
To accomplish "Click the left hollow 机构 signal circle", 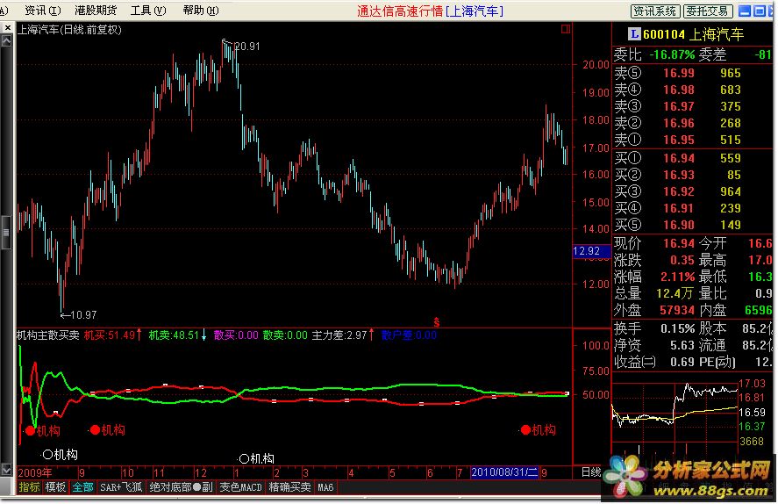I will click(47, 454).
